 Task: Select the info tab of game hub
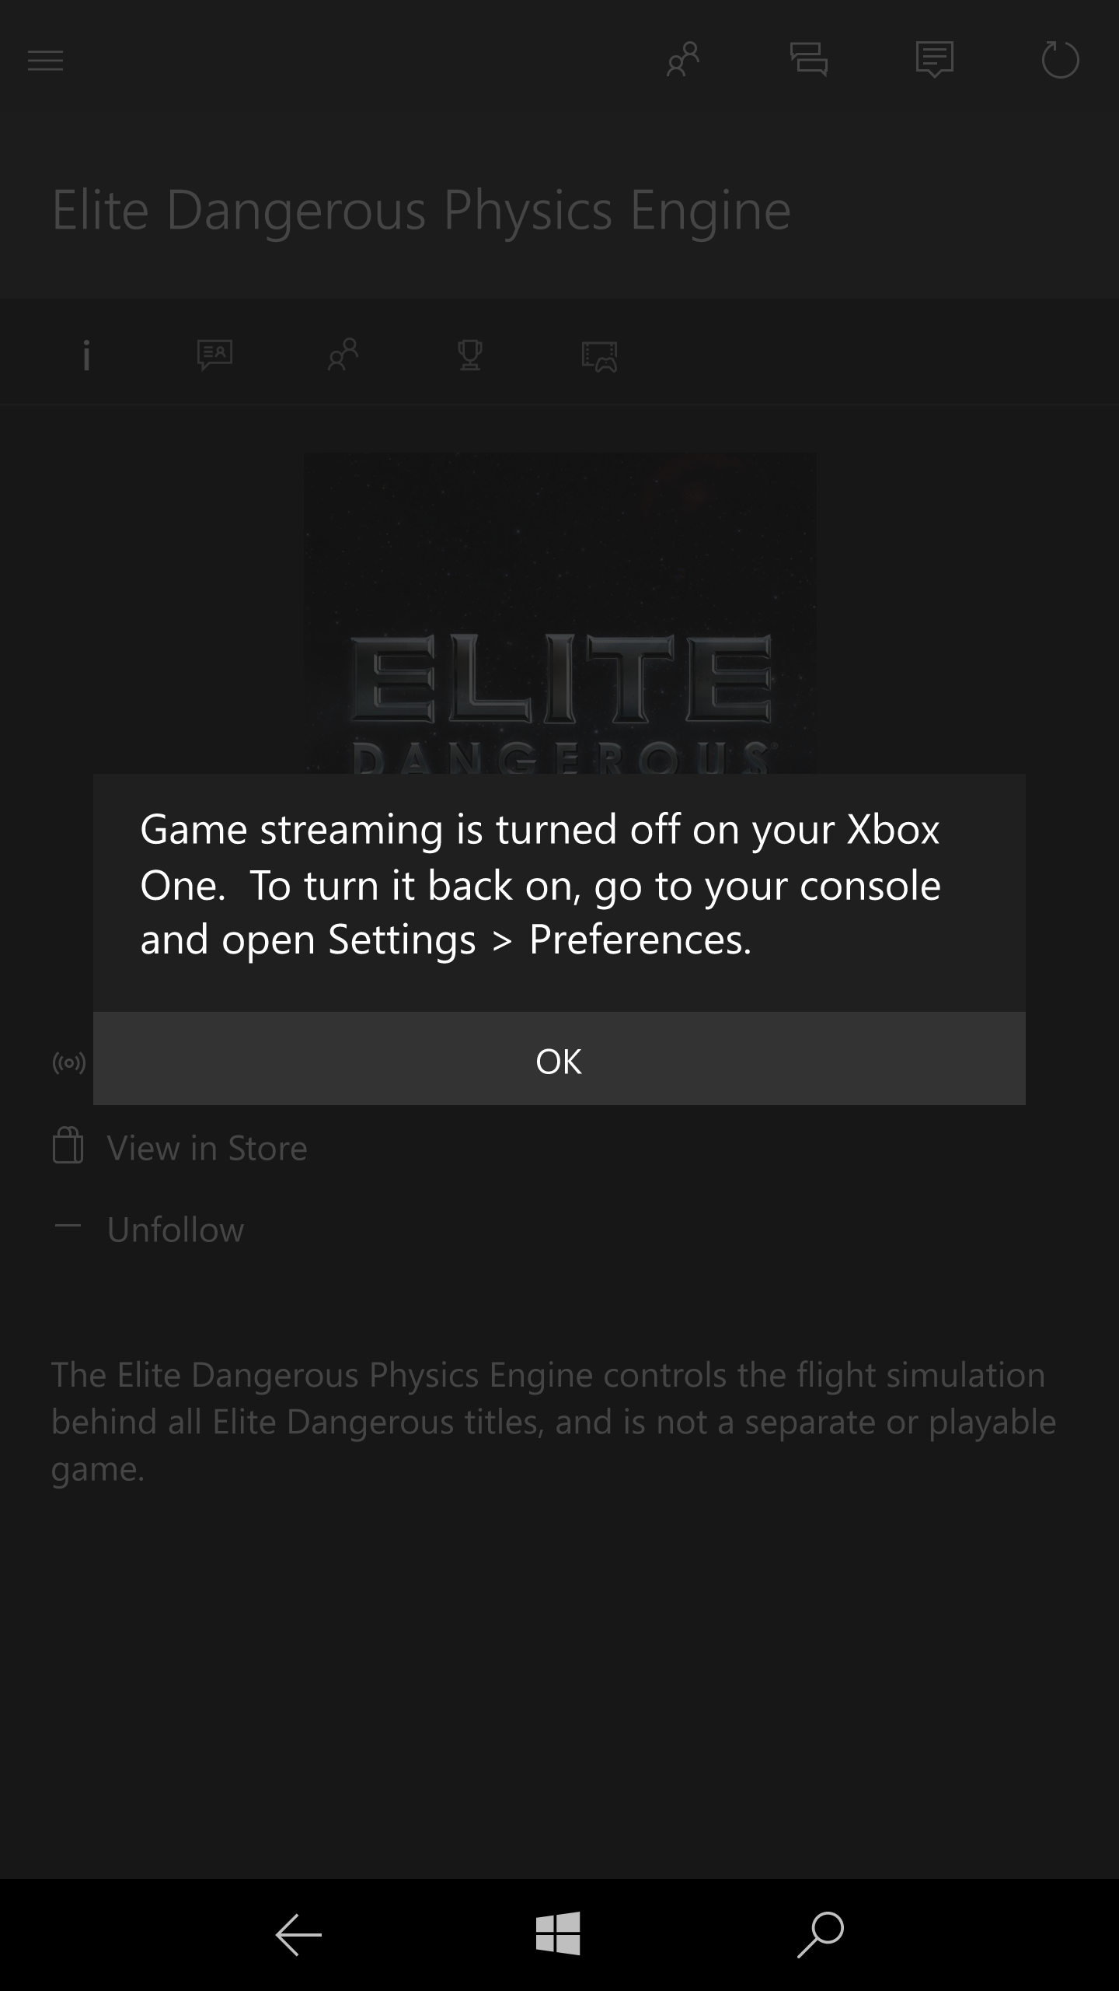point(86,356)
